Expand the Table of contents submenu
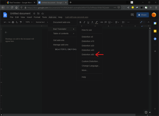 [x=62, y=34]
